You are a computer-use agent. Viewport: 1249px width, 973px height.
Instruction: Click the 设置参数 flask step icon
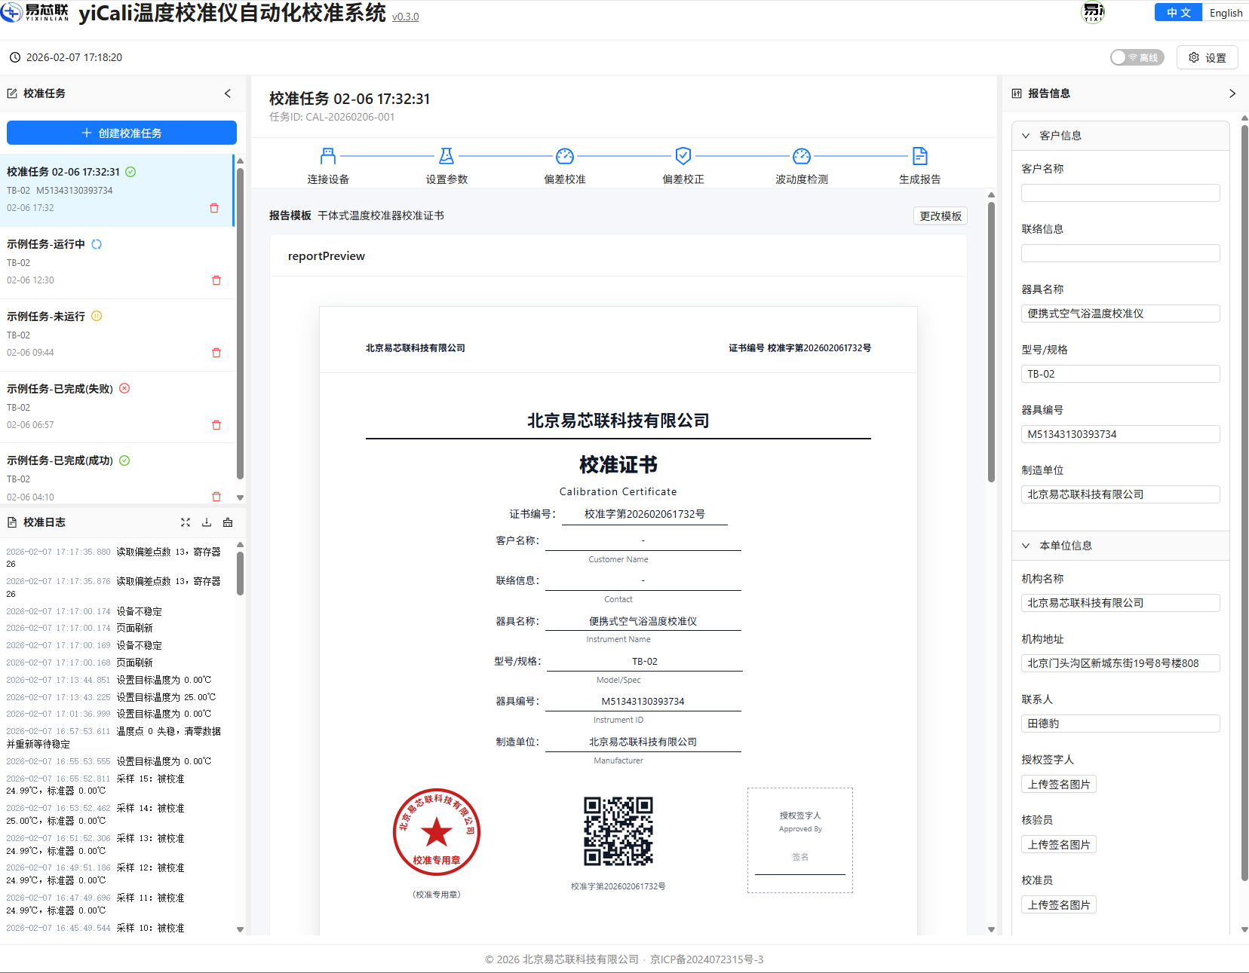(447, 156)
